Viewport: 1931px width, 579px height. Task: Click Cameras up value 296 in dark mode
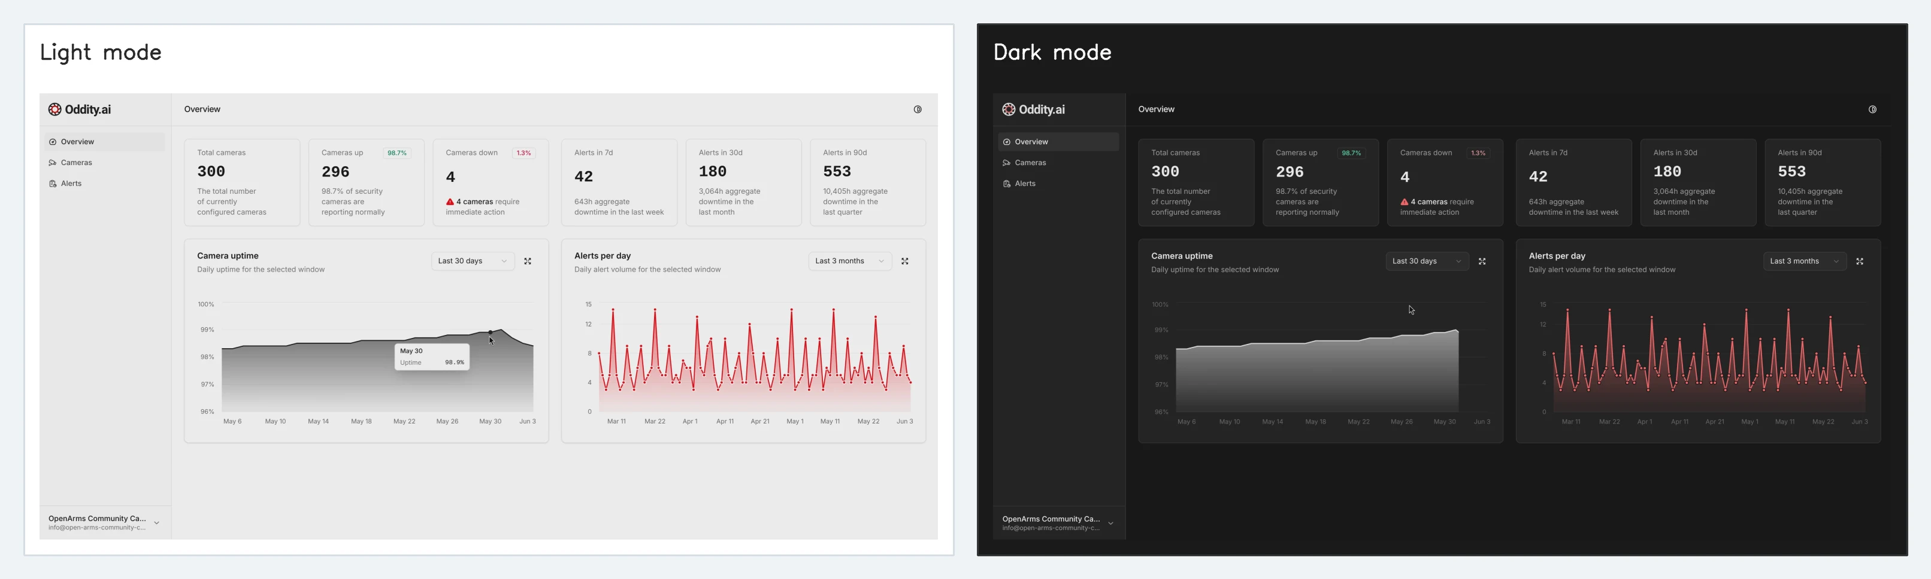click(1290, 172)
